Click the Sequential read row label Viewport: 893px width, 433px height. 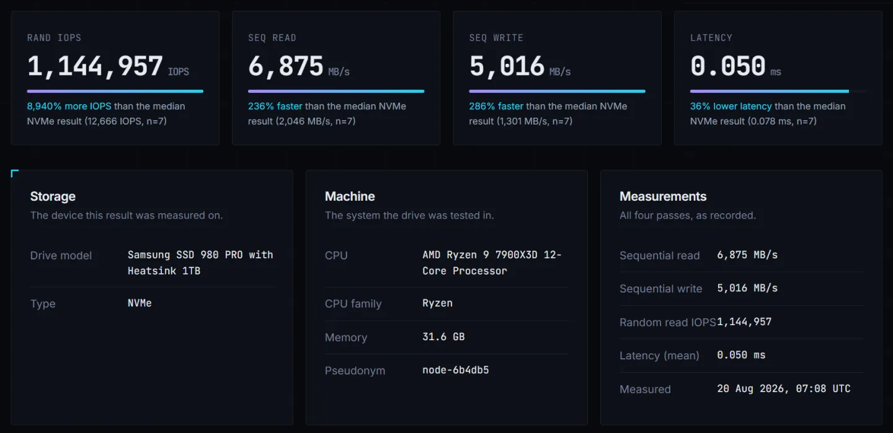coord(660,255)
